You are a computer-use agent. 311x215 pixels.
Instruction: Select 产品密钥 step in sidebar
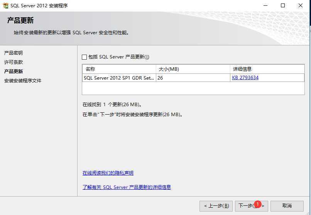point(14,53)
